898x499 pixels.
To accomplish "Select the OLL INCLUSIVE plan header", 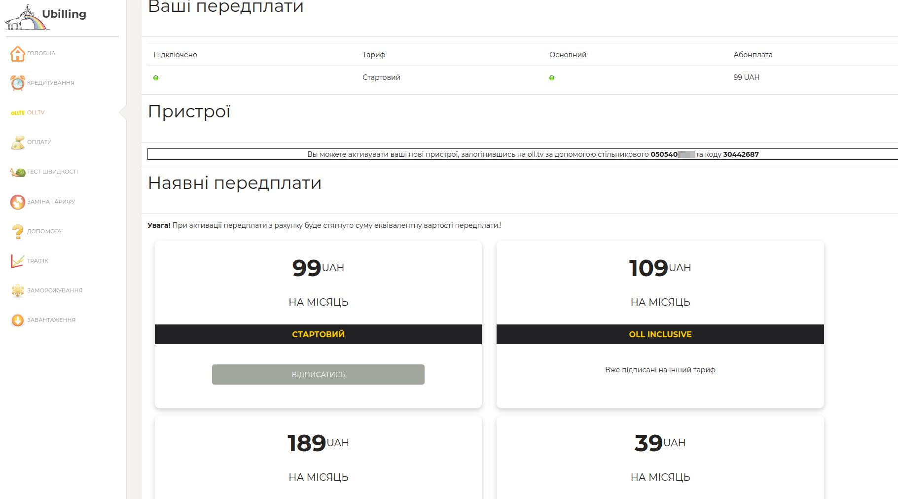I will (660, 334).
